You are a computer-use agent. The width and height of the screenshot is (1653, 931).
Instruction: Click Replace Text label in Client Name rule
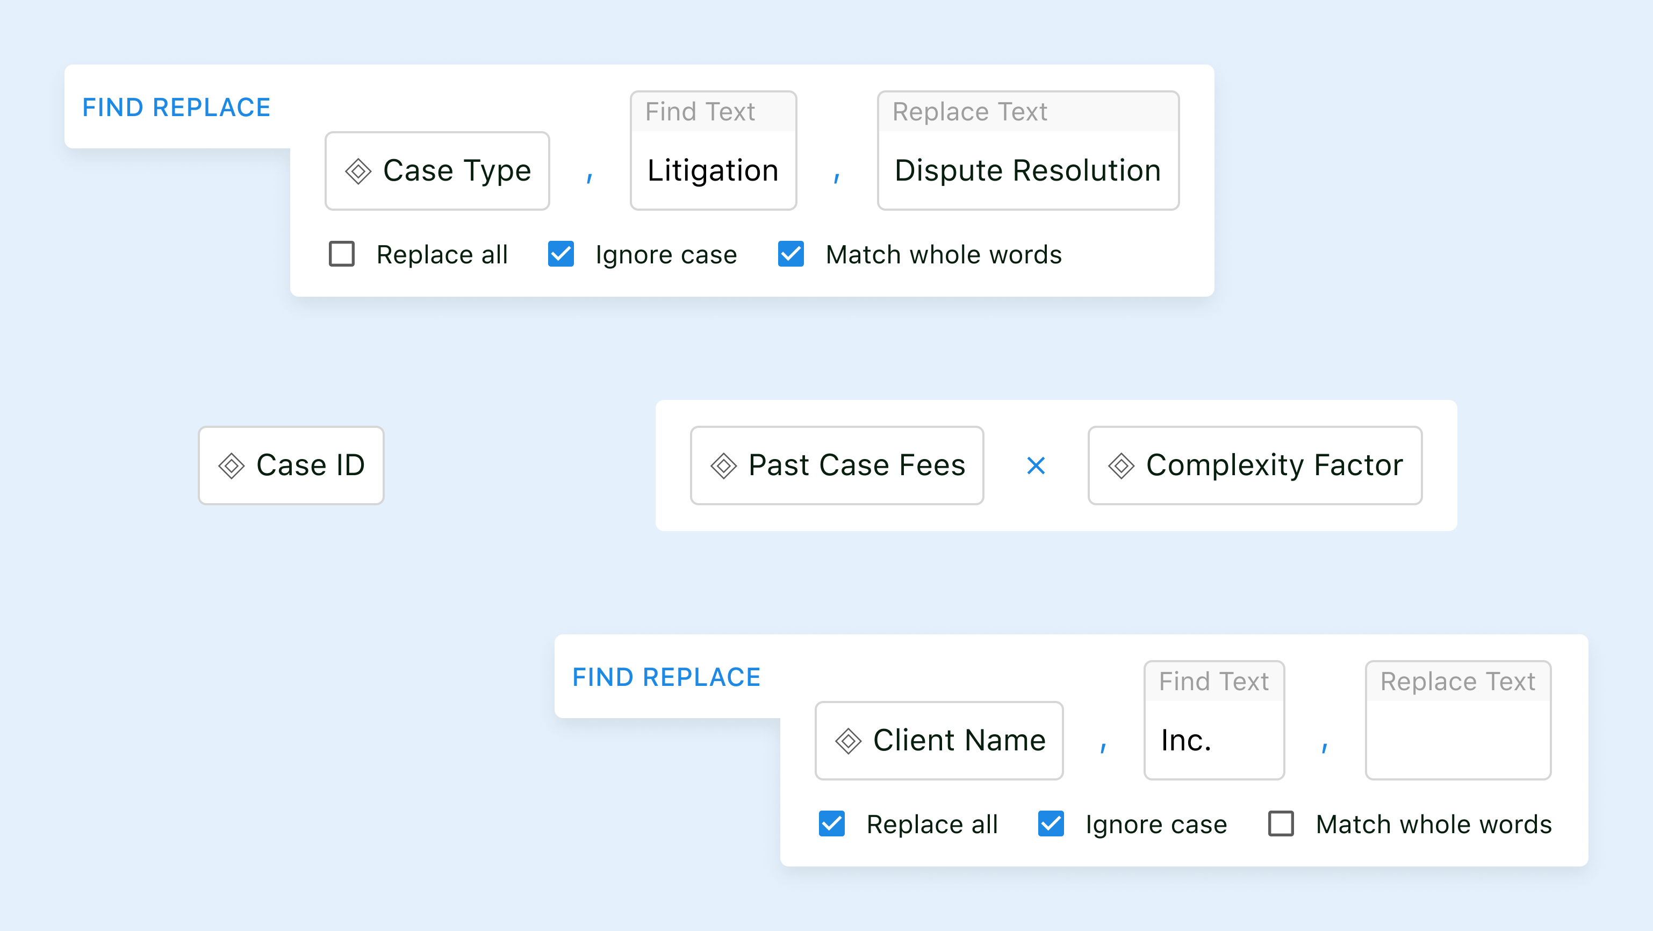[1457, 681]
